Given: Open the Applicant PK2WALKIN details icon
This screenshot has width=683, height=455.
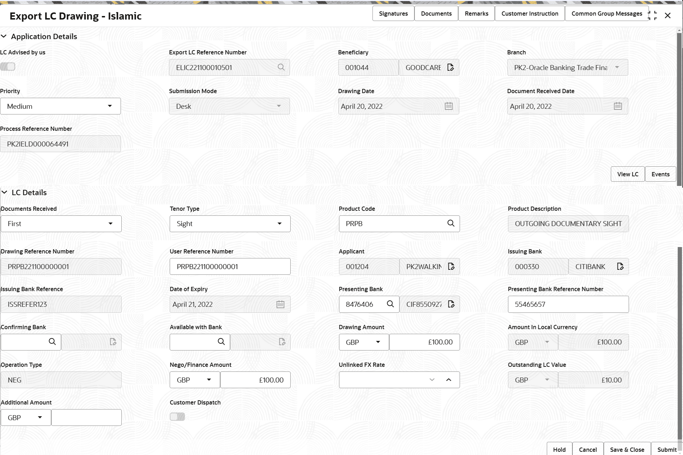Looking at the screenshot, I should (451, 267).
